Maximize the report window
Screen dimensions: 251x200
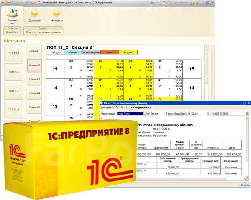click(244, 103)
